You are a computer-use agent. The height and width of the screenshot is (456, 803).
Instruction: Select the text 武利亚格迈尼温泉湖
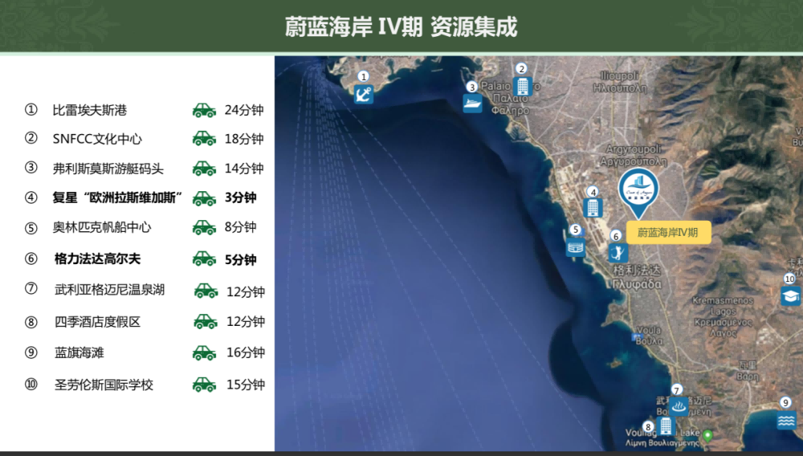(x=109, y=290)
